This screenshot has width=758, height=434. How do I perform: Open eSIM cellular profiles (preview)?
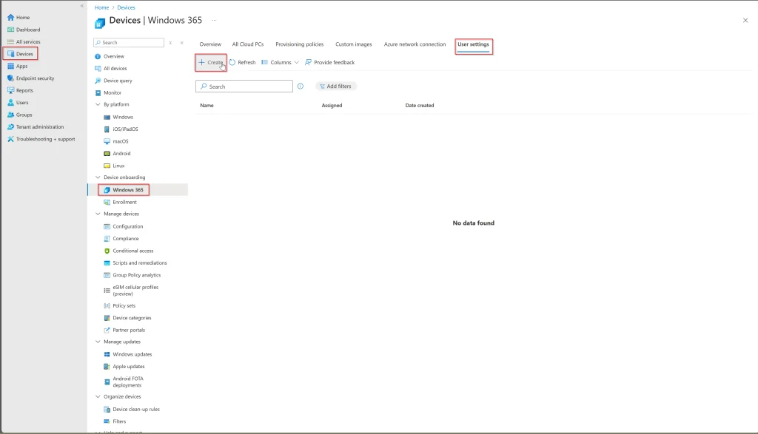tap(132, 290)
